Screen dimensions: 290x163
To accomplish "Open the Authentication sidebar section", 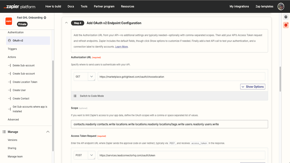I will click(x=16, y=32).
